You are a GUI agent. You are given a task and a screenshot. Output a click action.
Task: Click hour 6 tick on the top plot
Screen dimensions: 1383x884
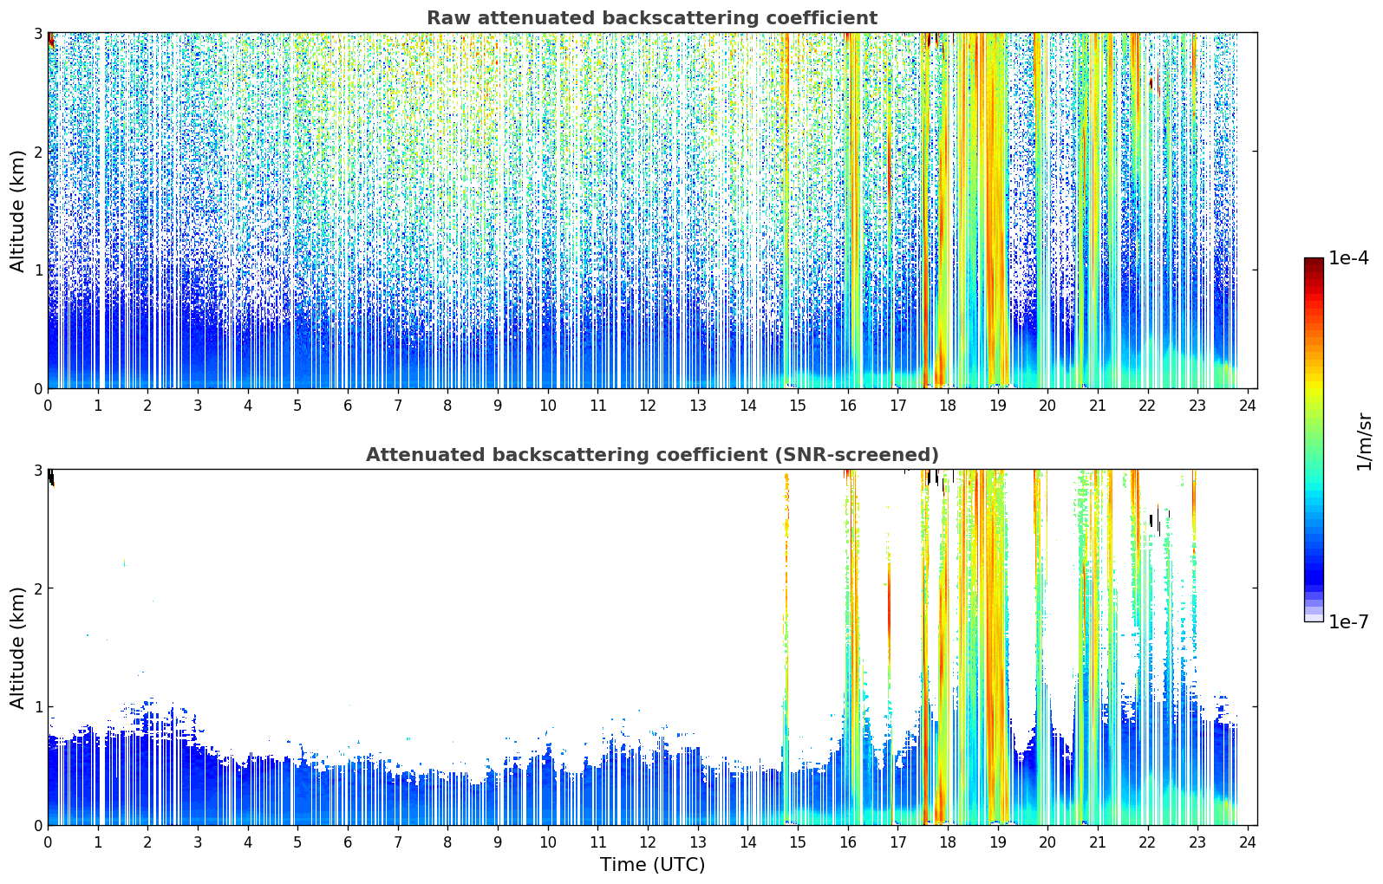pos(348,405)
